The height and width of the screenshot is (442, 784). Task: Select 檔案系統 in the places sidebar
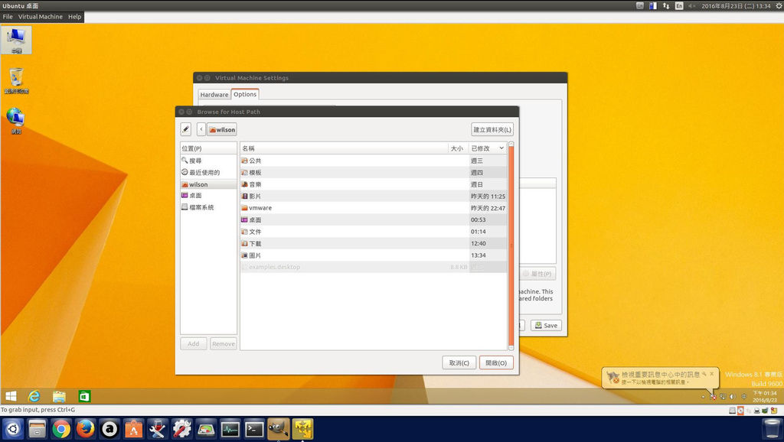coord(201,206)
